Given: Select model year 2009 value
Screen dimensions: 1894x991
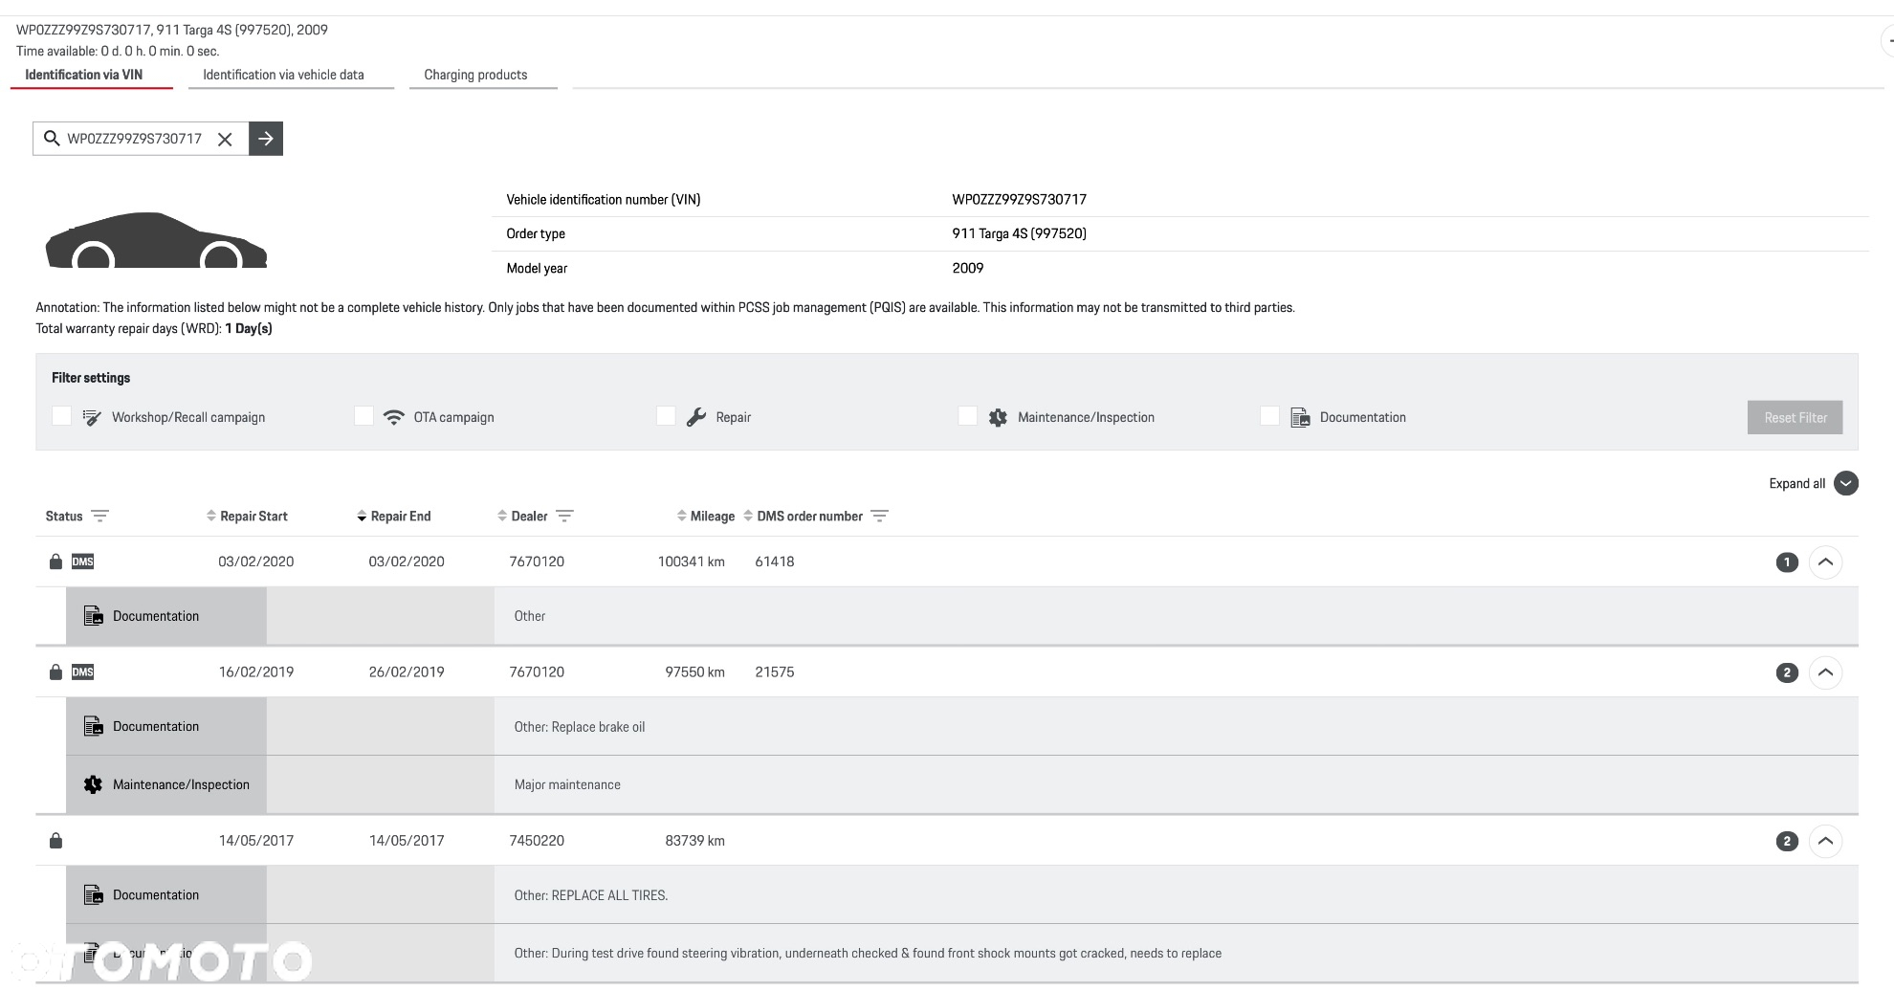Looking at the screenshot, I should 968,268.
